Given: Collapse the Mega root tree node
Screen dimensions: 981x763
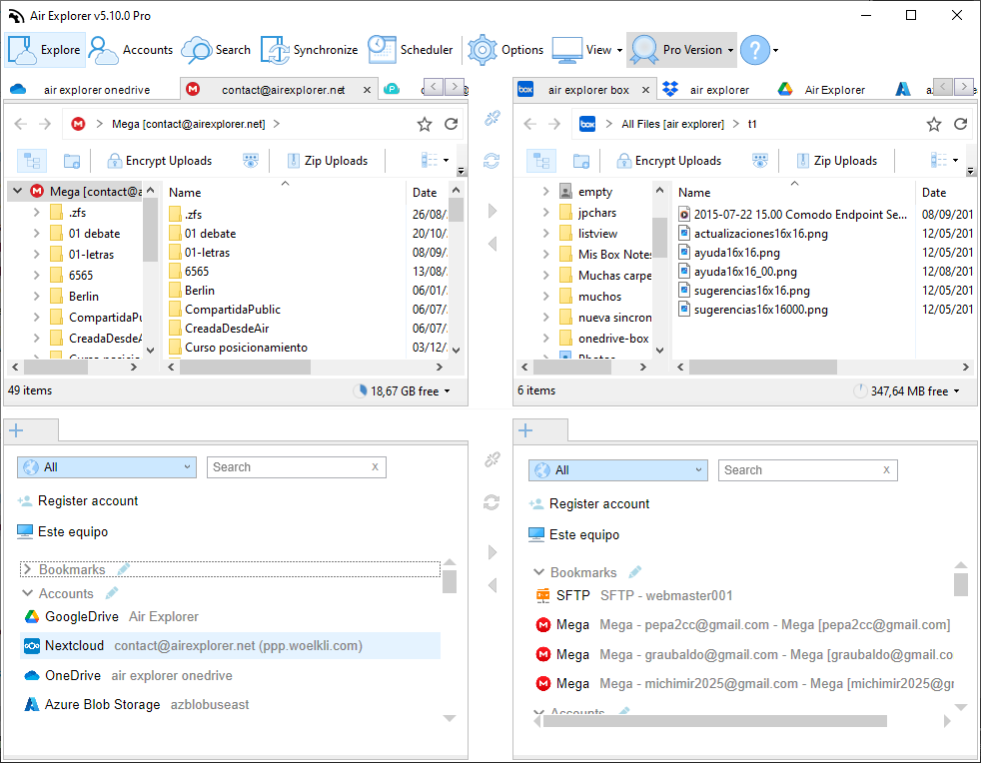Looking at the screenshot, I should (18, 191).
